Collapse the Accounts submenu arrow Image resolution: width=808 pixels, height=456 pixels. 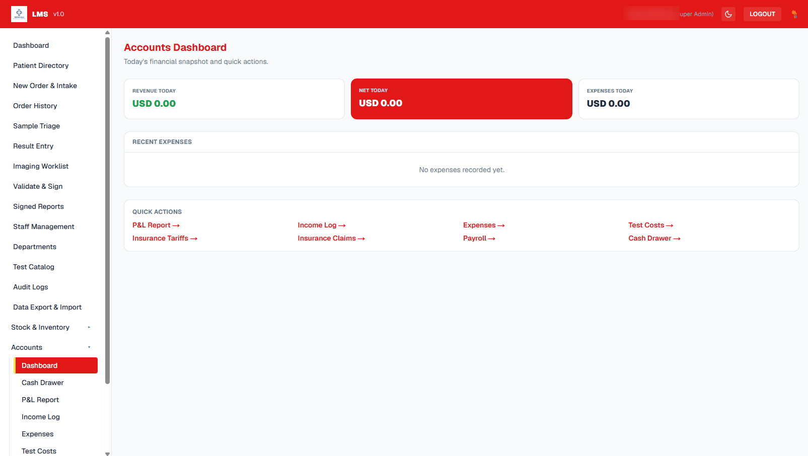coord(89,347)
